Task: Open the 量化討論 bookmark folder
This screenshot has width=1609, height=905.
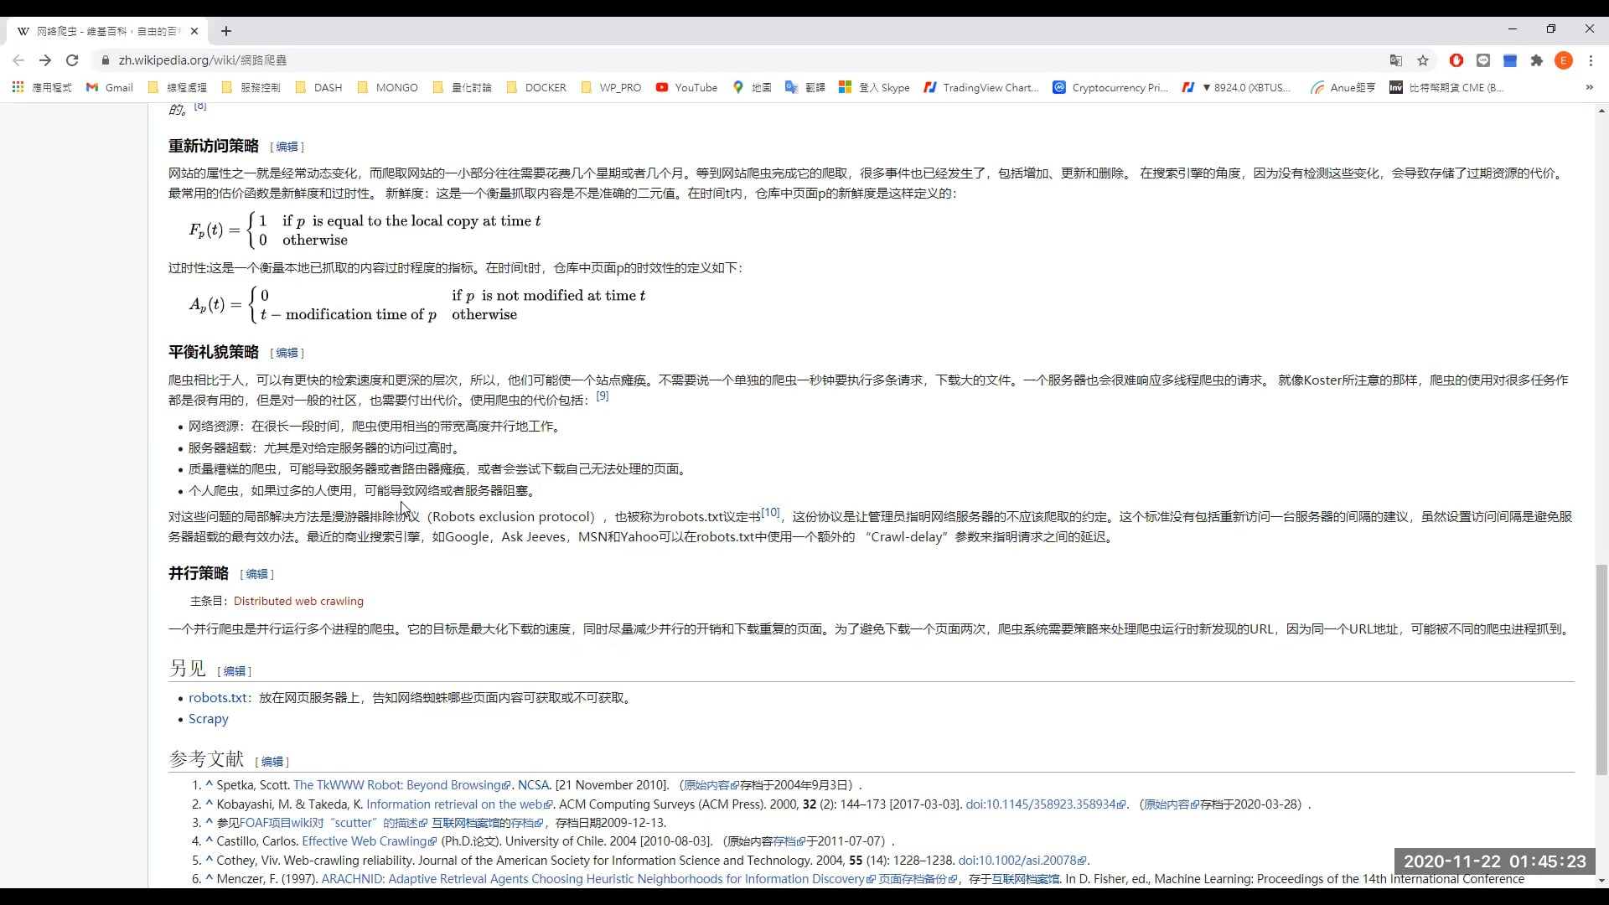Action: (x=462, y=87)
